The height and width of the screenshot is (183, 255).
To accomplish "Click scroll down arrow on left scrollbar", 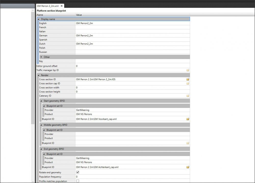I will 33,181.
